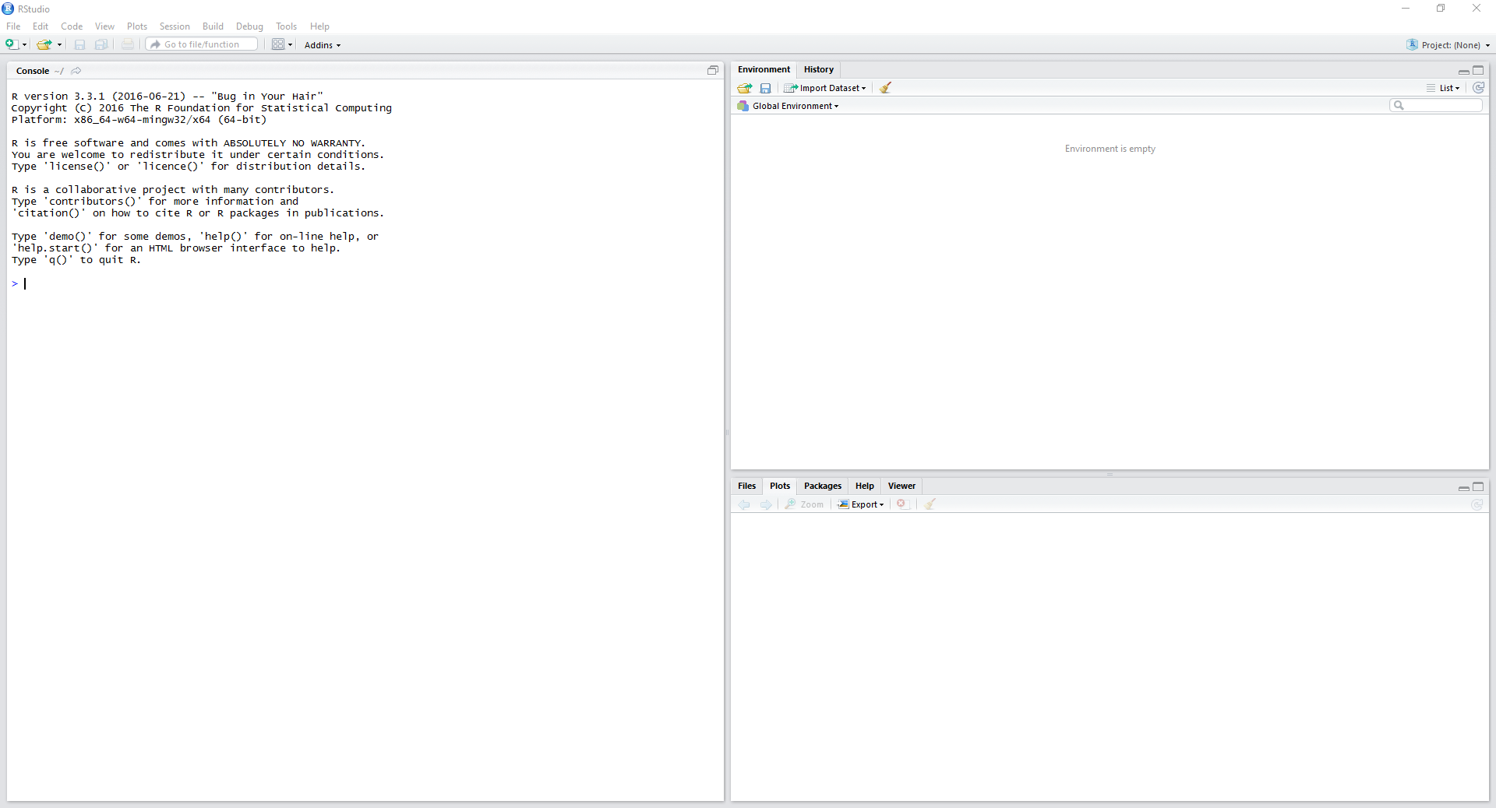
Task: Minimize the Environment pane
Action: tap(1464, 71)
